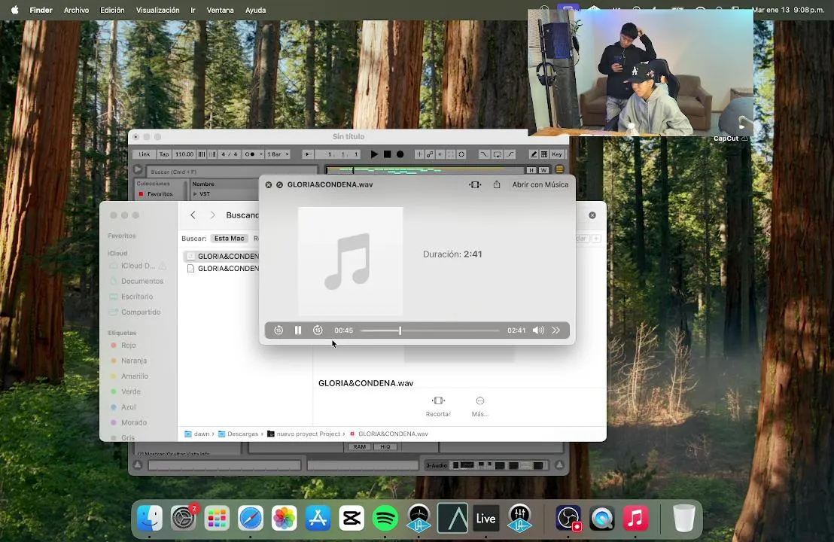Open iCloud Drive in Finder sidebar
The image size is (834, 542).
click(x=138, y=266)
